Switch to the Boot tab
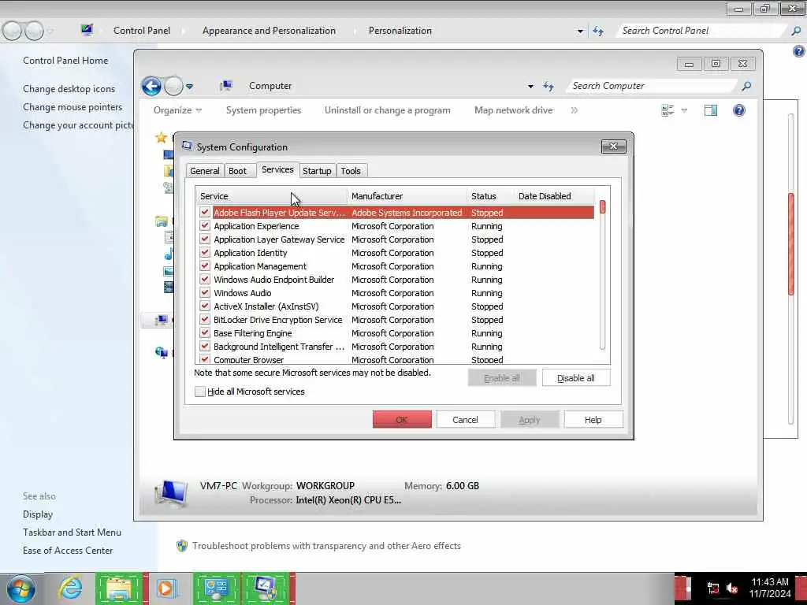Screen dimensions: 807x605 238,171
